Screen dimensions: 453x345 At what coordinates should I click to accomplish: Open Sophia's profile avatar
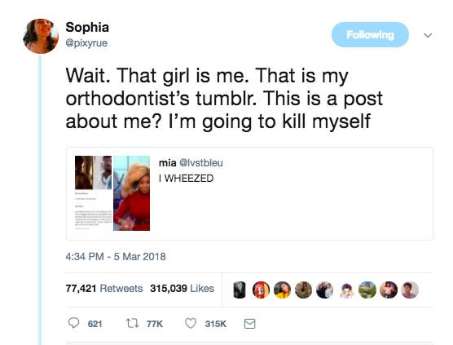pyautogui.click(x=41, y=36)
